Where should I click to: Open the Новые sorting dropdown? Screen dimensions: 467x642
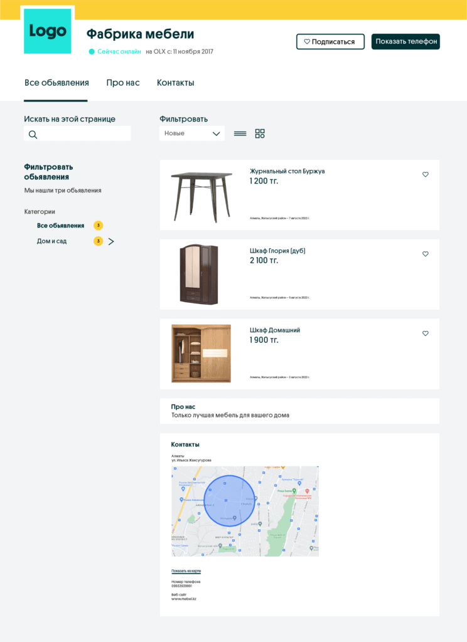coord(192,133)
